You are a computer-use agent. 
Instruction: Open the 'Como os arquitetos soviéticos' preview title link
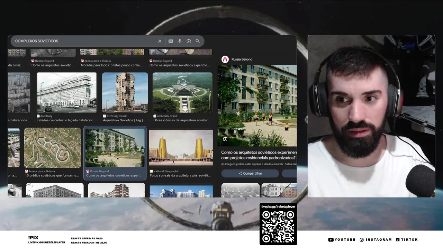click(x=259, y=155)
